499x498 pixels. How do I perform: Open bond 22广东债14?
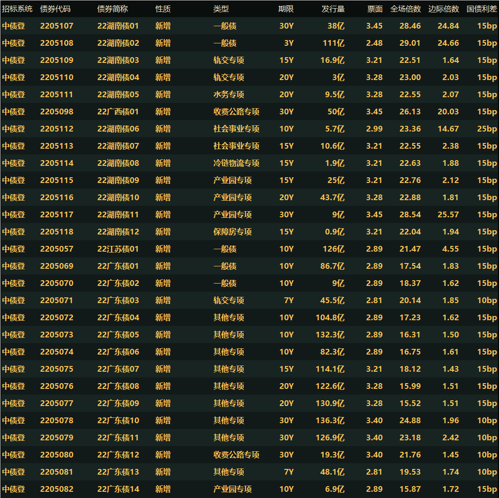118,489
